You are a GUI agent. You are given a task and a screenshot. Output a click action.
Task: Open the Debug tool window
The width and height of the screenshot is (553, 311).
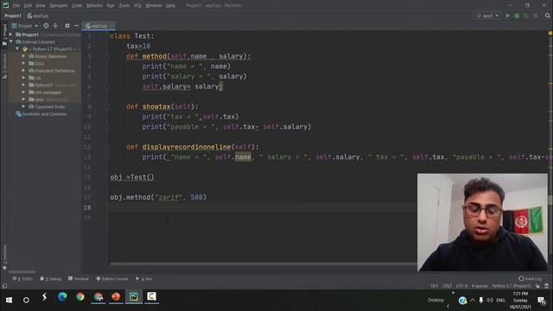pyautogui.click(x=51, y=278)
